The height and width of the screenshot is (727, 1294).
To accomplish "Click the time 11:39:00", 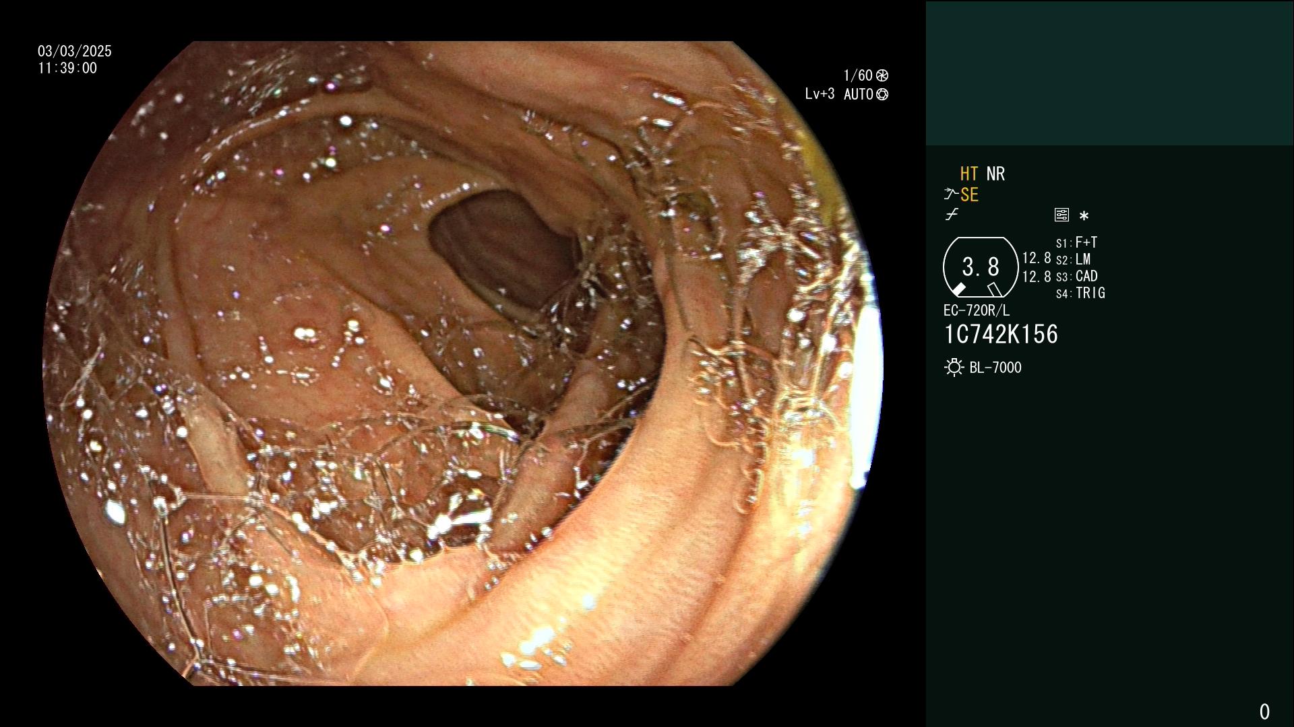I will point(67,68).
